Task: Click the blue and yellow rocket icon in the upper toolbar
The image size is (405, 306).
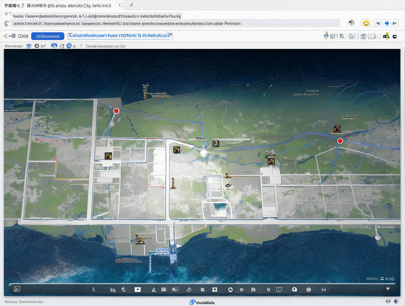Action: point(326,36)
